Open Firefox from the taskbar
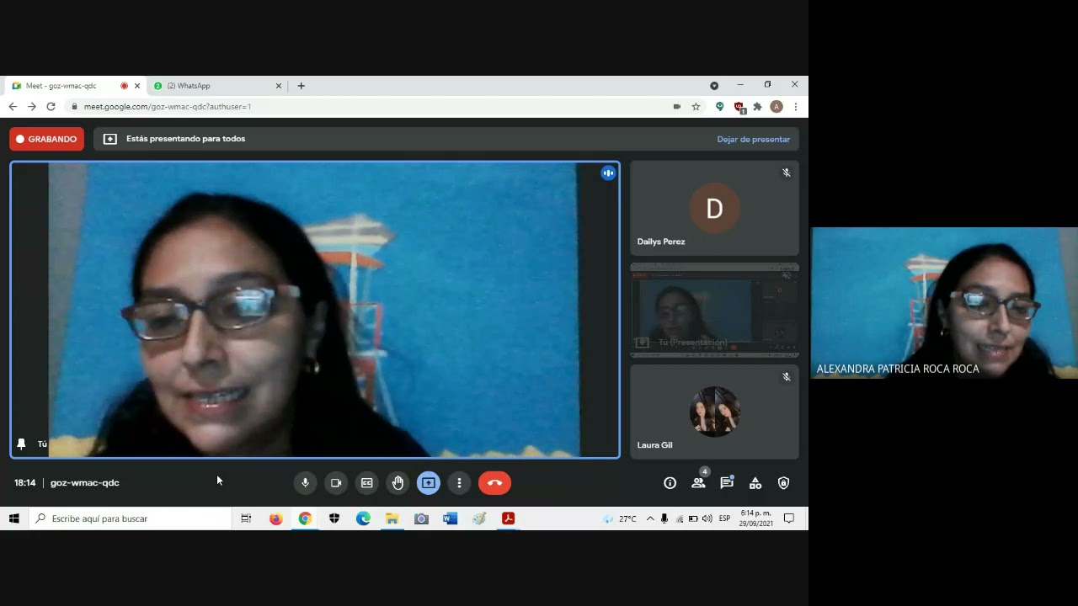The height and width of the screenshot is (606, 1078). [275, 518]
